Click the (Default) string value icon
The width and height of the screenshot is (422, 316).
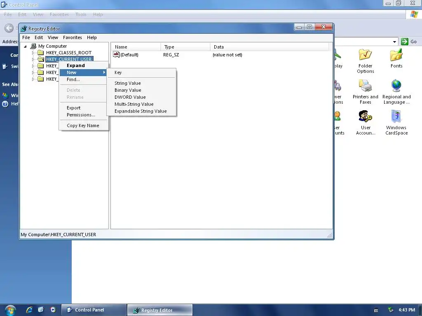(116, 55)
